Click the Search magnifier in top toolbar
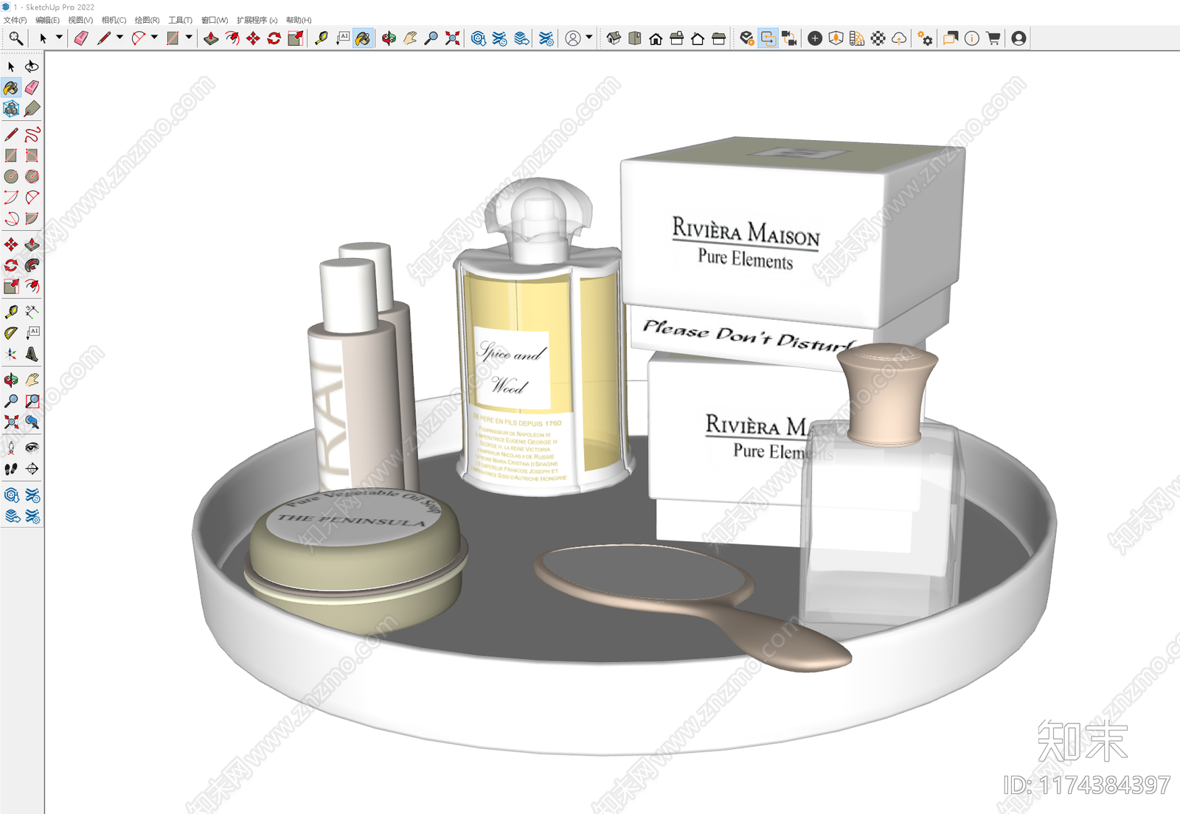 [x=15, y=38]
